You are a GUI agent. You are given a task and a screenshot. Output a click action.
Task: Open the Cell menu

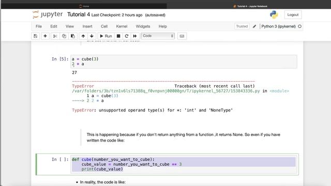104,26
